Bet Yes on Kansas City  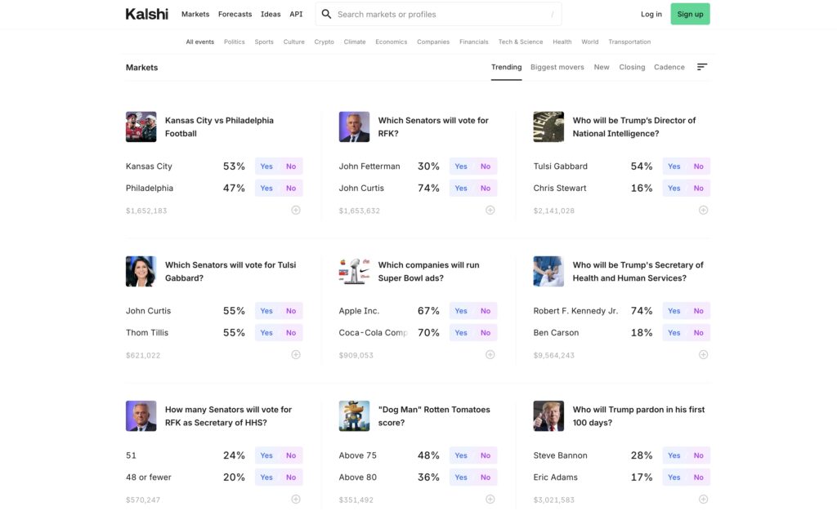pyautogui.click(x=266, y=166)
